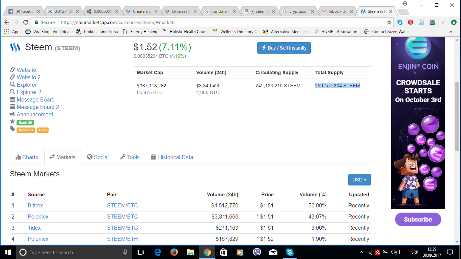
Task: Open the Tidex source link
Action: 34,228
